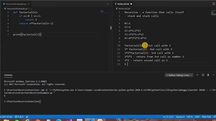Place cursor on 'if n==0 | n==1:' line

point(30,16)
